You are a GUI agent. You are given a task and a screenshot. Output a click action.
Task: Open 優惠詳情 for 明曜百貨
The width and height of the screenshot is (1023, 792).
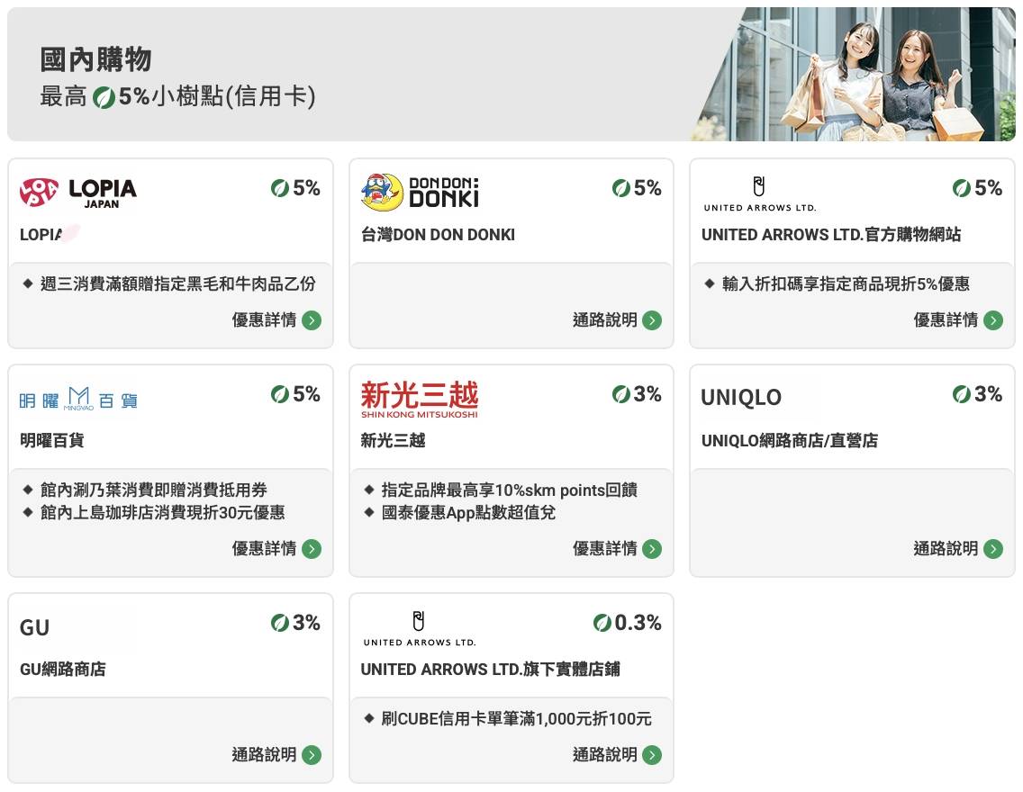(x=276, y=549)
